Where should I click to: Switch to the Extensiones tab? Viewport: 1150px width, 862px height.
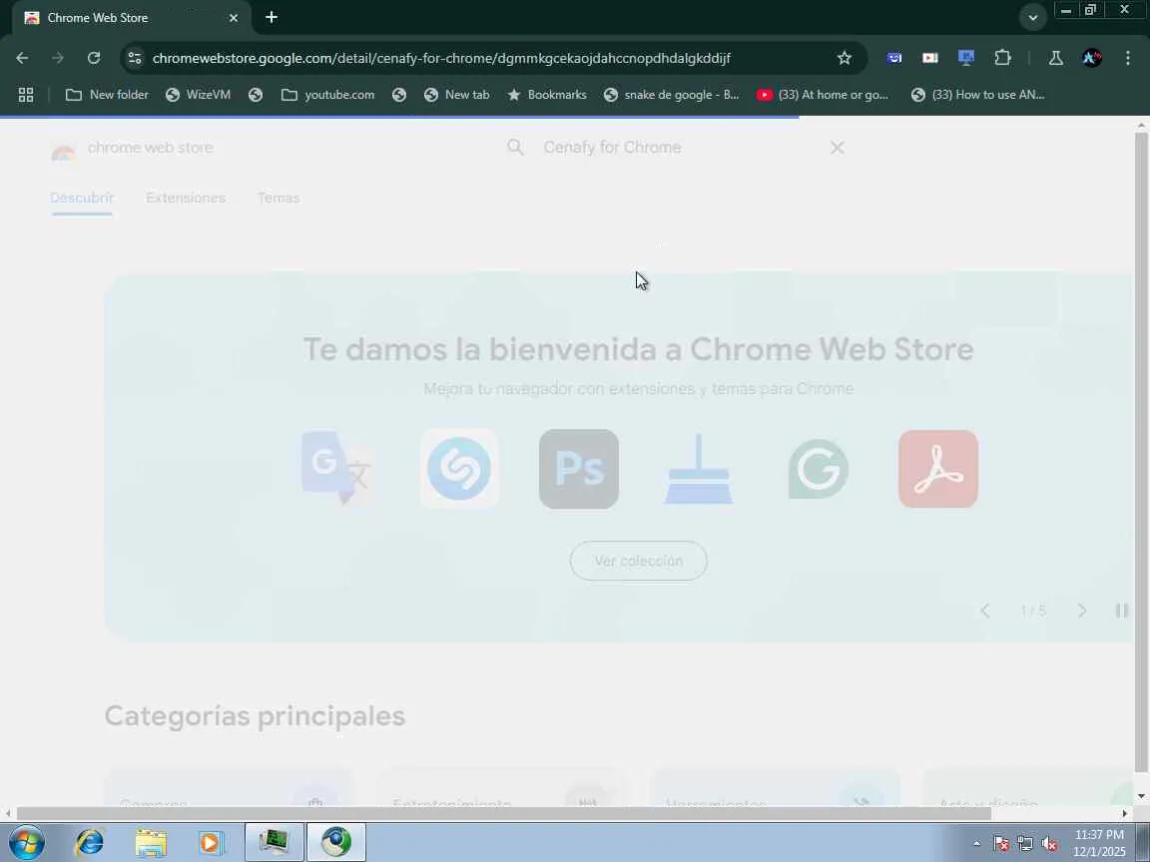[186, 198]
